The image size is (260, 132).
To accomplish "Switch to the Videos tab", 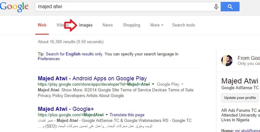I will pyautogui.click(x=63, y=25).
